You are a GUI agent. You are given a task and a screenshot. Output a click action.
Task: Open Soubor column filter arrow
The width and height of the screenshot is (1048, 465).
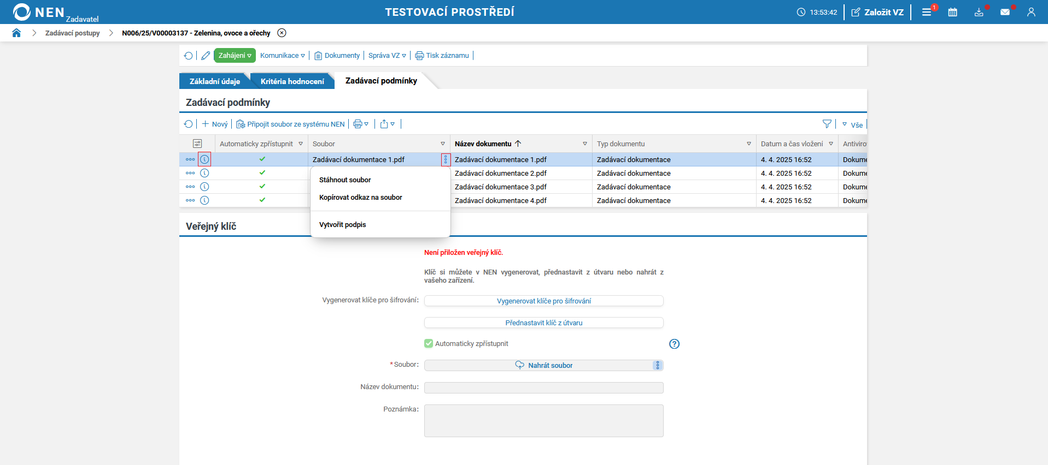443,144
